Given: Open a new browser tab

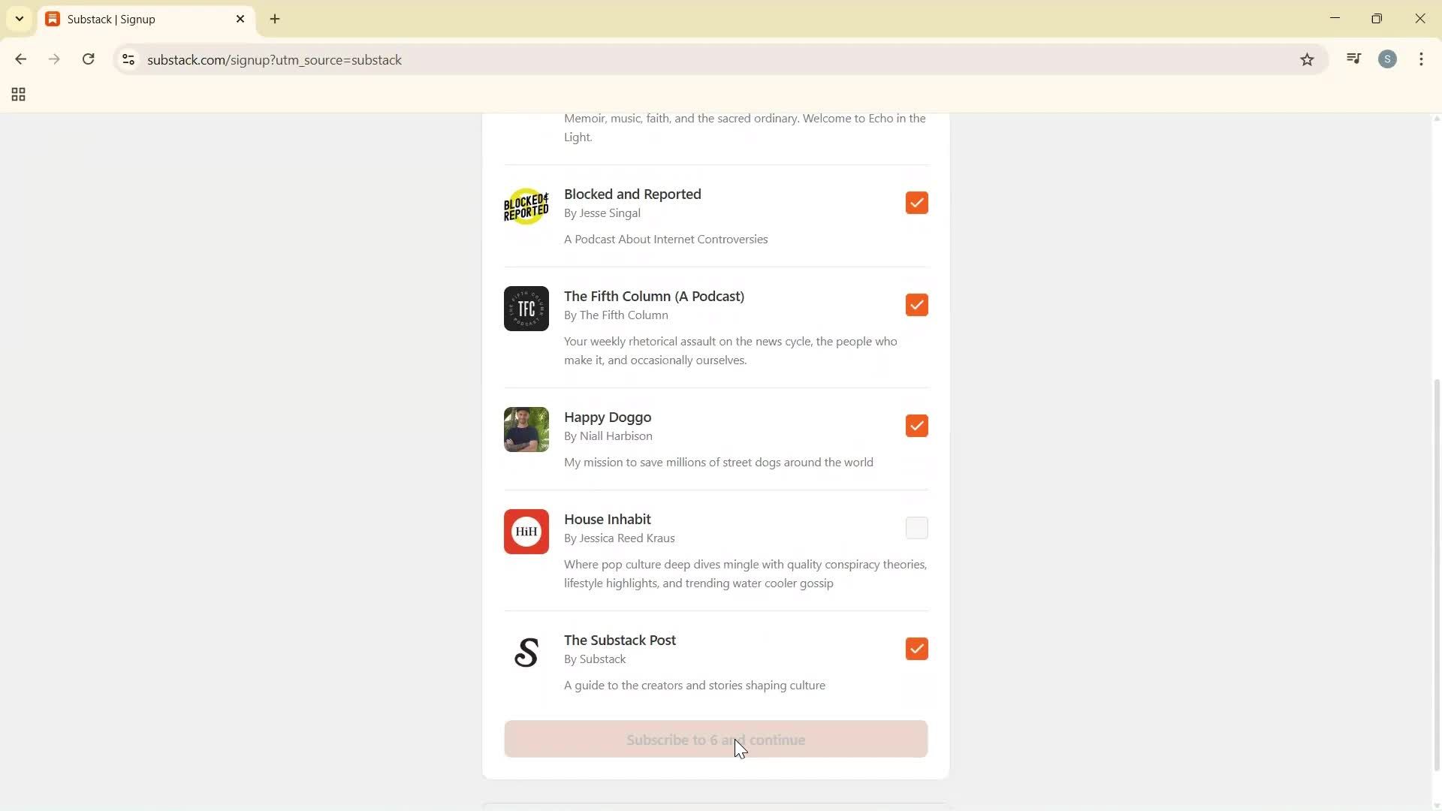Looking at the screenshot, I should click(273, 19).
